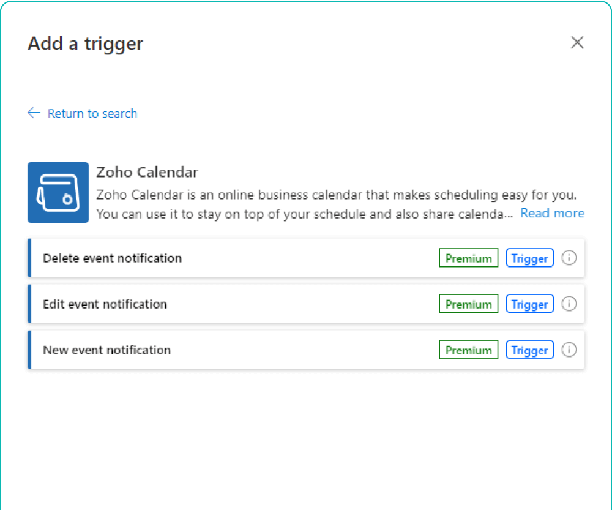Click the Zoho Calendar title text
The width and height of the screenshot is (612, 510).
click(x=147, y=172)
